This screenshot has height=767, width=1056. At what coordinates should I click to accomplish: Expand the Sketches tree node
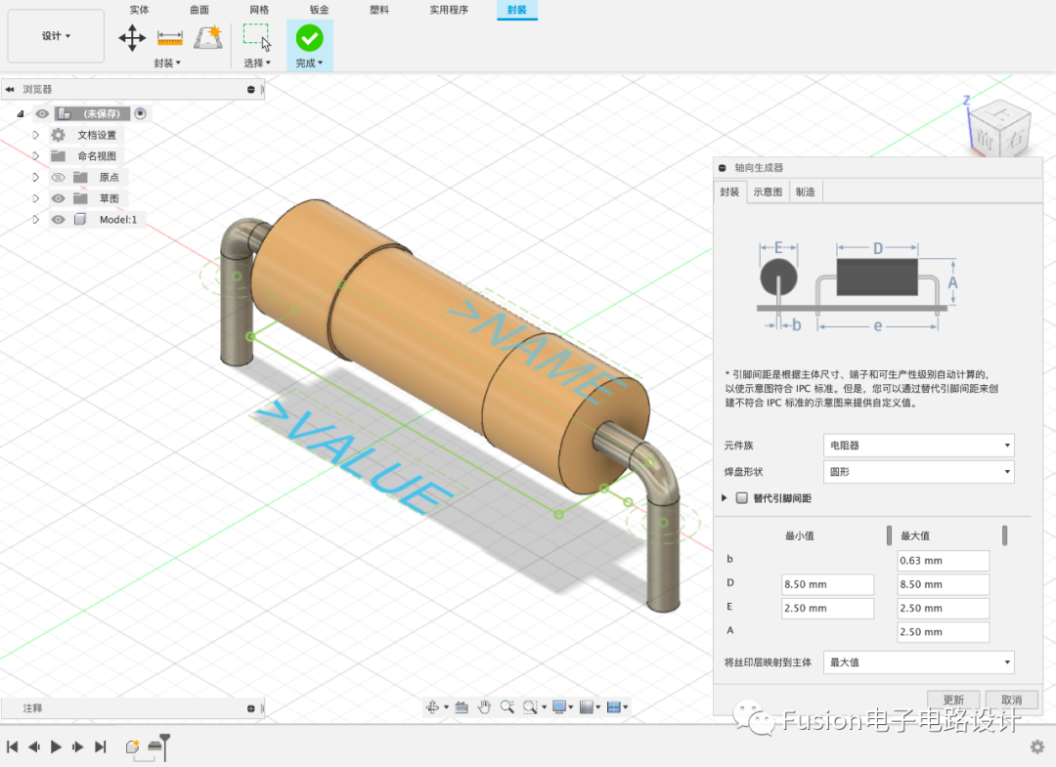pos(36,197)
